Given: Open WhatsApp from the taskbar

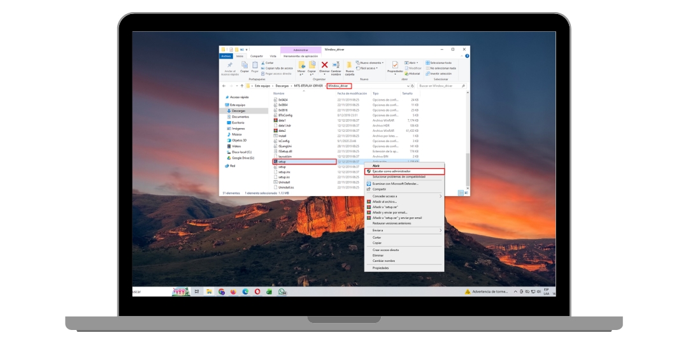Looking at the screenshot, I should click(x=282, y=292).
